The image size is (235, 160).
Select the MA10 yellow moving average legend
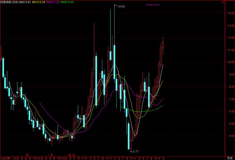(39, 2)
